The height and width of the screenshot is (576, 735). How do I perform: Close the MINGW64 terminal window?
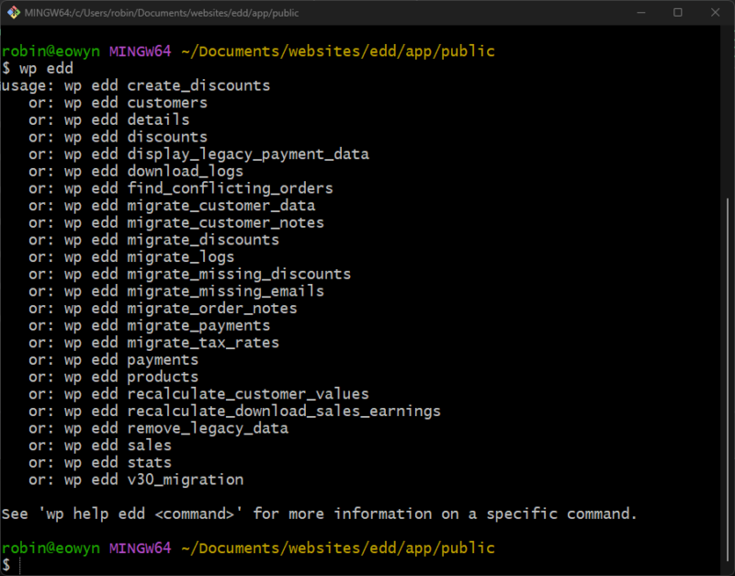[718, 13]
